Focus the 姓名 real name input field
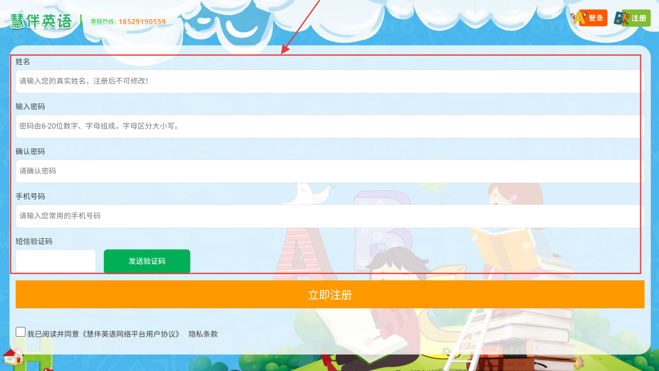Viewport: 659px width, 371px height. point(329,81)
